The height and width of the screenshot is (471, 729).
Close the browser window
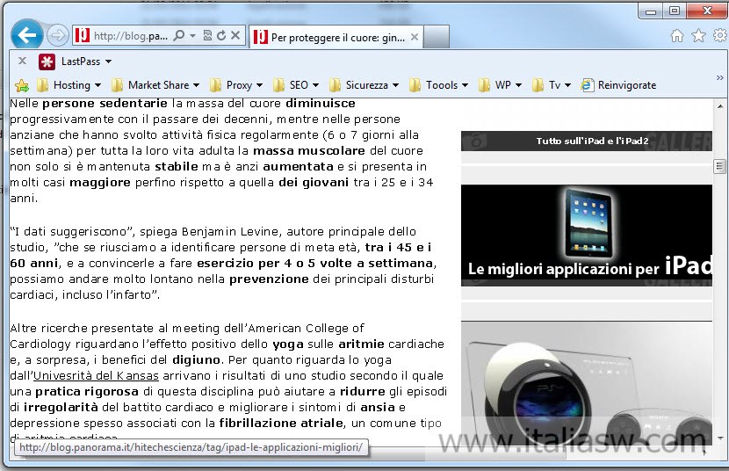(x=707, y=11)
